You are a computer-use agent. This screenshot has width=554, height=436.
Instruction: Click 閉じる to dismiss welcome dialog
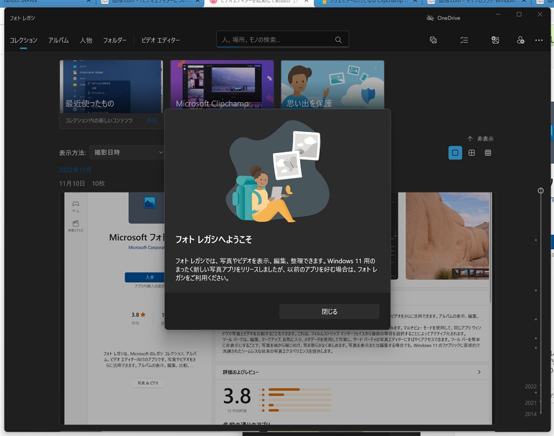[329, 312]
